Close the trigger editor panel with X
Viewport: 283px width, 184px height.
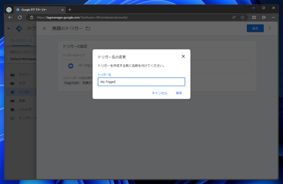coord(44,28)
